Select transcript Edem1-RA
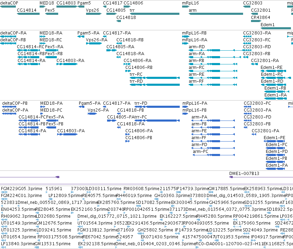The width and height of the screenshot is (293, 249). point(275,95)
